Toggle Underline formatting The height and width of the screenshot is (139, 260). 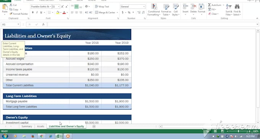[x=41, y=13]
